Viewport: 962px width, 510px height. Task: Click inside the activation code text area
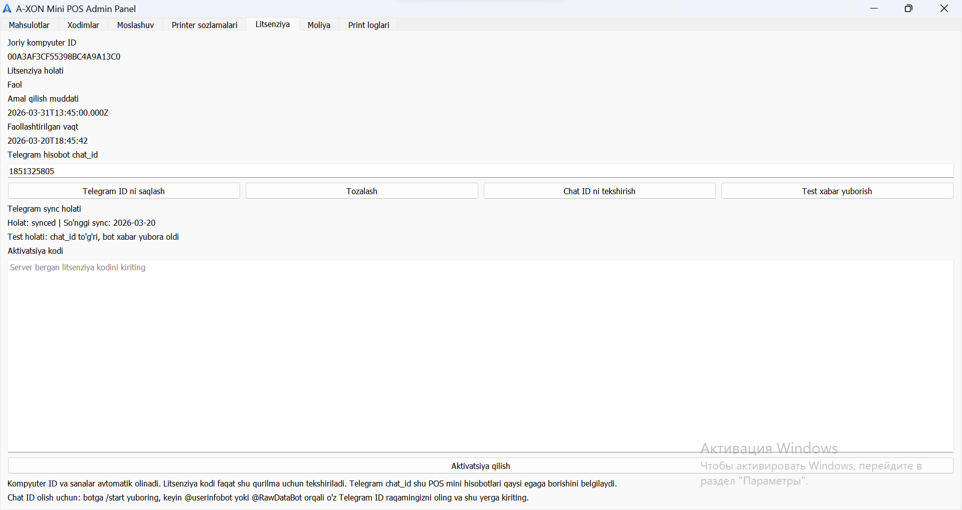tap(480, 355)
